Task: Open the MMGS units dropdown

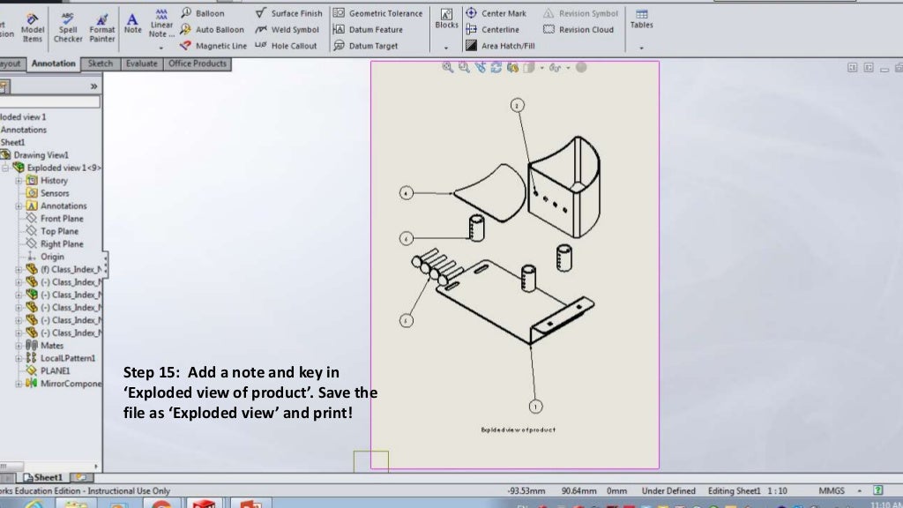Action: click(x=860, y=490)
